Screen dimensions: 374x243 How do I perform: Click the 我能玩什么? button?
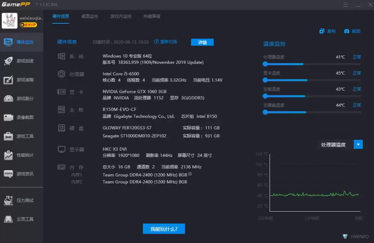(x=164, y=229)
